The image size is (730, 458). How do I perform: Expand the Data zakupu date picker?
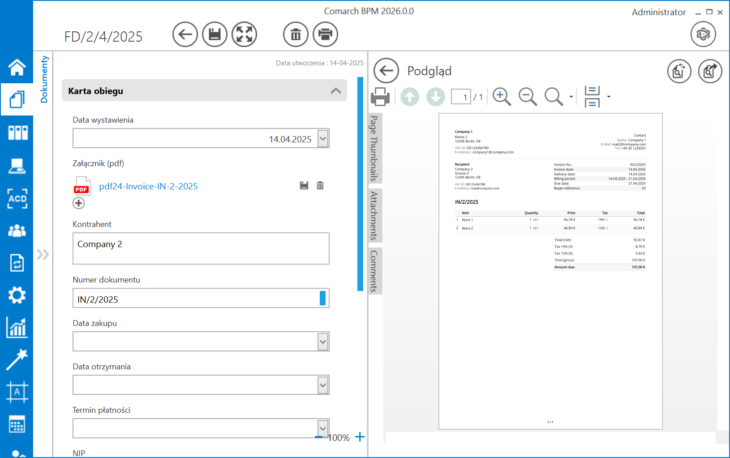[323, 342]
